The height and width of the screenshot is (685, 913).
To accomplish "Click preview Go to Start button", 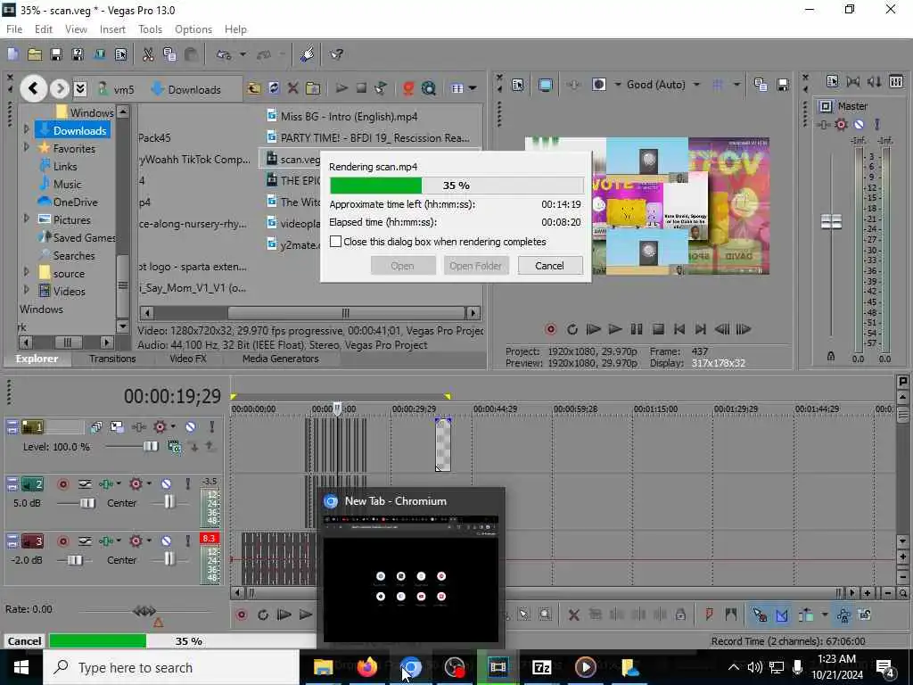I will (679, 329).
